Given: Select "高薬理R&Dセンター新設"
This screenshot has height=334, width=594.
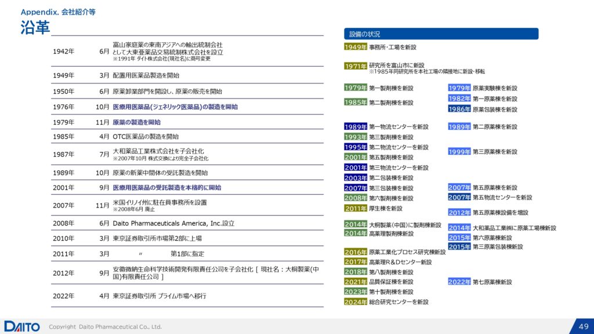Looking at the screenshot, I should click(400, 262).
